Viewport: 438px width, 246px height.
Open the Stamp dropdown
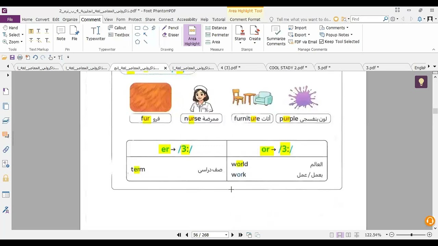[x=240, y=43]
